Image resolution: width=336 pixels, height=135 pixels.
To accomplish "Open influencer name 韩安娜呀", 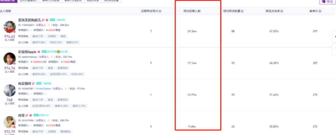I will coord(25,84).
